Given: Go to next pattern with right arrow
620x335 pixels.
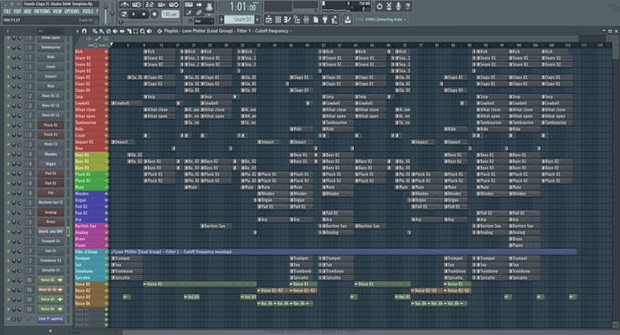Looking at the screenshot, I should click(257, 19).
